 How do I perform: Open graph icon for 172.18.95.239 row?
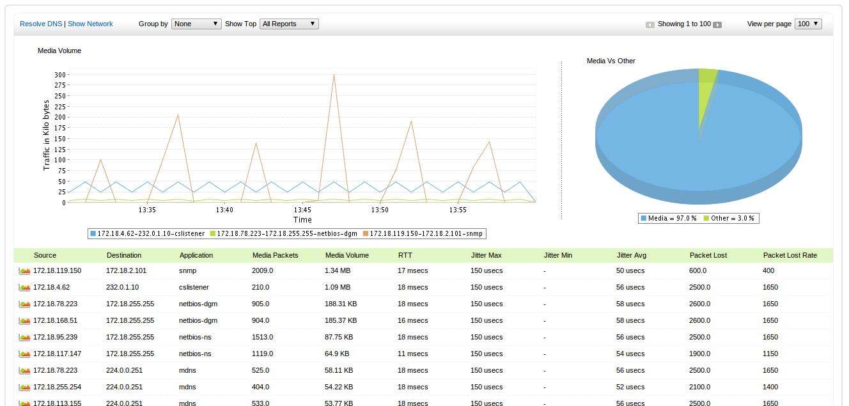pyautogui.click(x=25, y=338)
